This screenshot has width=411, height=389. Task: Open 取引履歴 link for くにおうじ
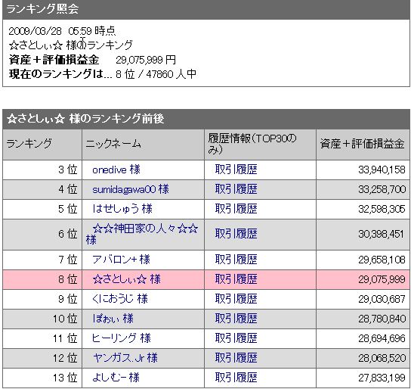pyautogui.click(x=236, y=299)
